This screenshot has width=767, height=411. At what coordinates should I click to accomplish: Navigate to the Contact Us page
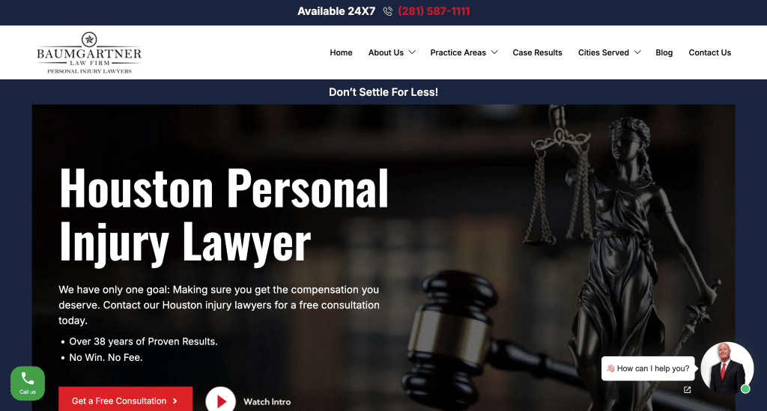pyautogui.click(x=710, y=52)
